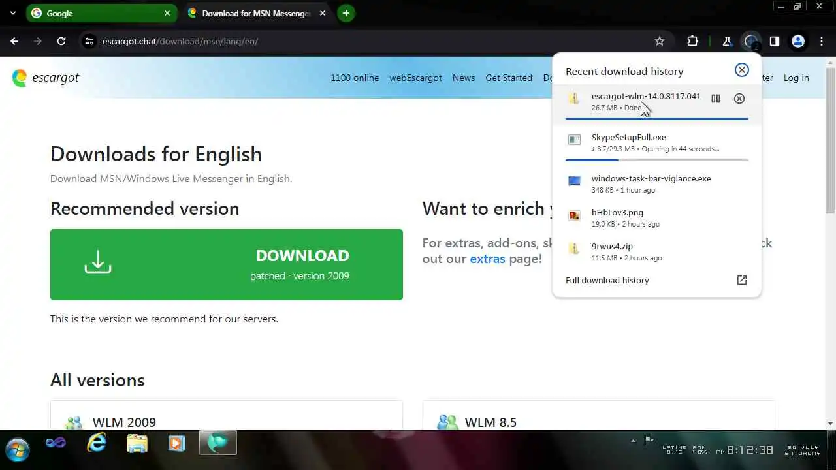The height and width of the screenshot is (470, 836).
Task: Click the 9rwus4.zip archive icon
Action: point(574,248)
